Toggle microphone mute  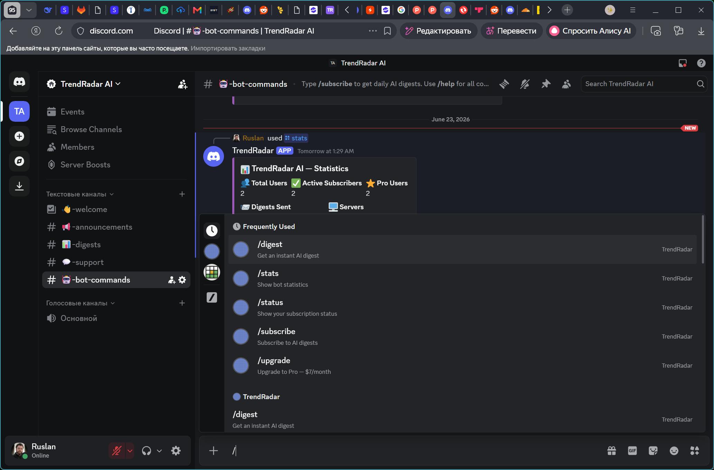117,451
